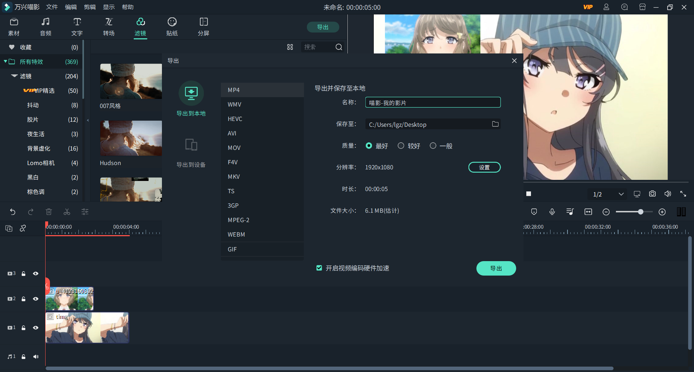Switch to the 转场 transitions tab
Viewport: 694px width, 372px height.
[108, 27]
